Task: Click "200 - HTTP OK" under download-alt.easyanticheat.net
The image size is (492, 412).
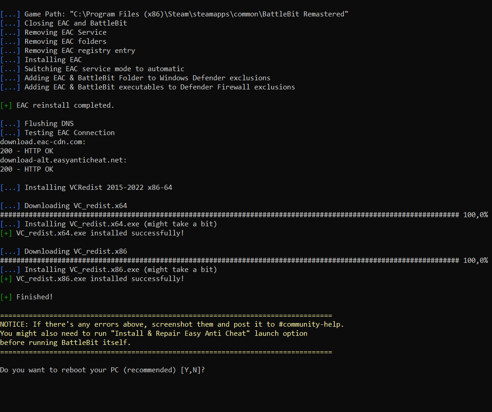Action: pos(26,169)
